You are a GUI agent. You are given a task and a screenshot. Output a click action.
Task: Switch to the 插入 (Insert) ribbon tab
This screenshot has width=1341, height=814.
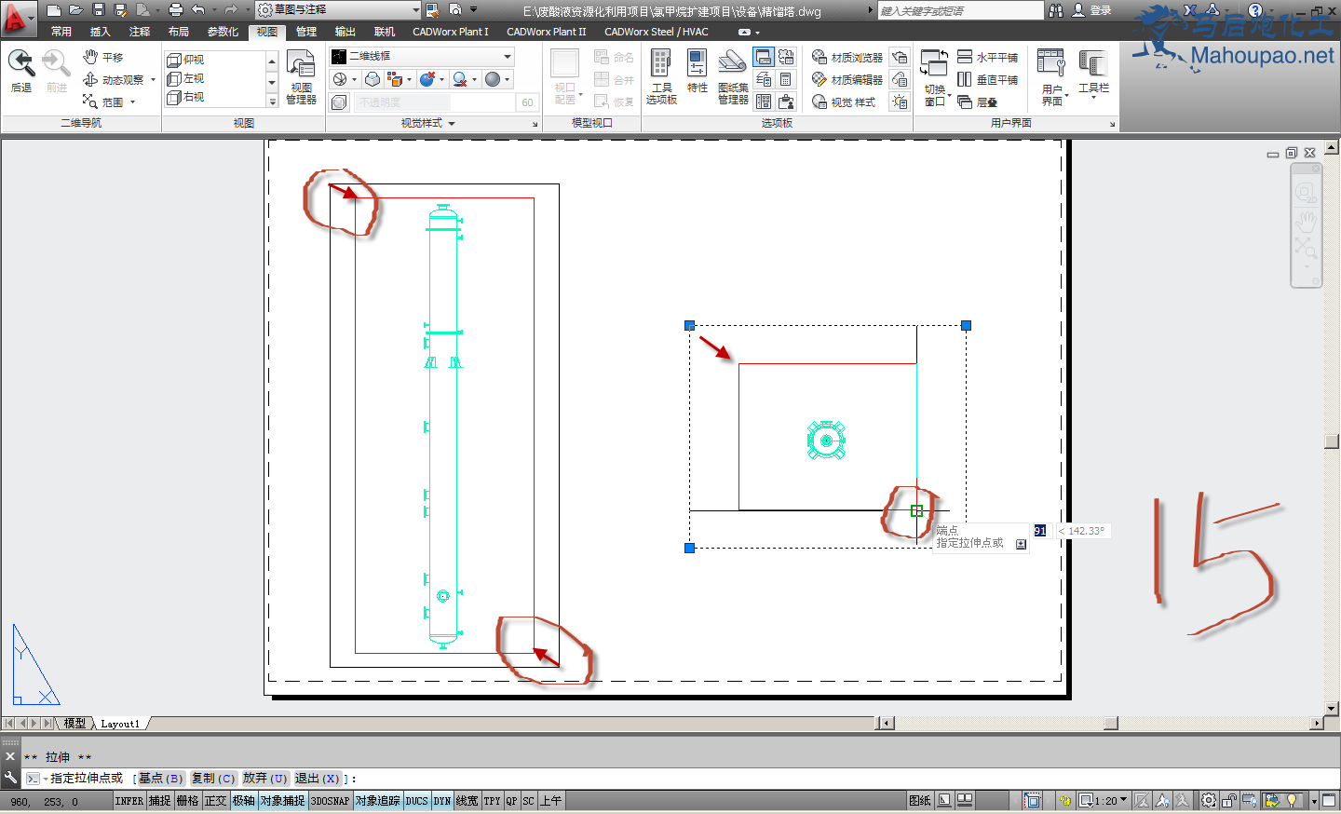pyautogui.click(x=100, y=32)
